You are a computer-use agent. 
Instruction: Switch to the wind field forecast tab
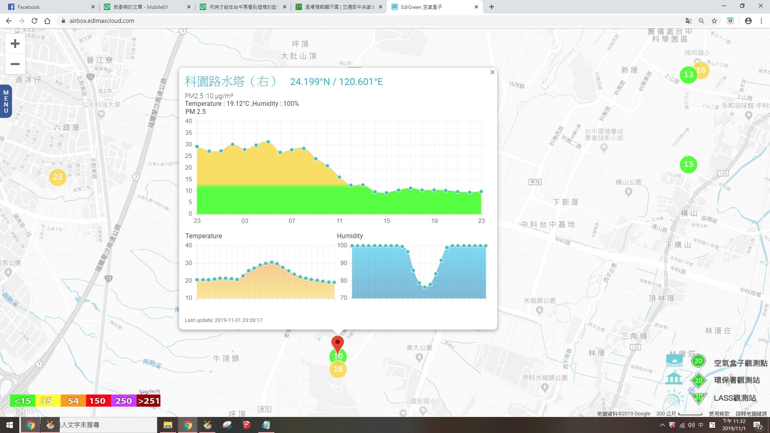[x=339, y=7]
